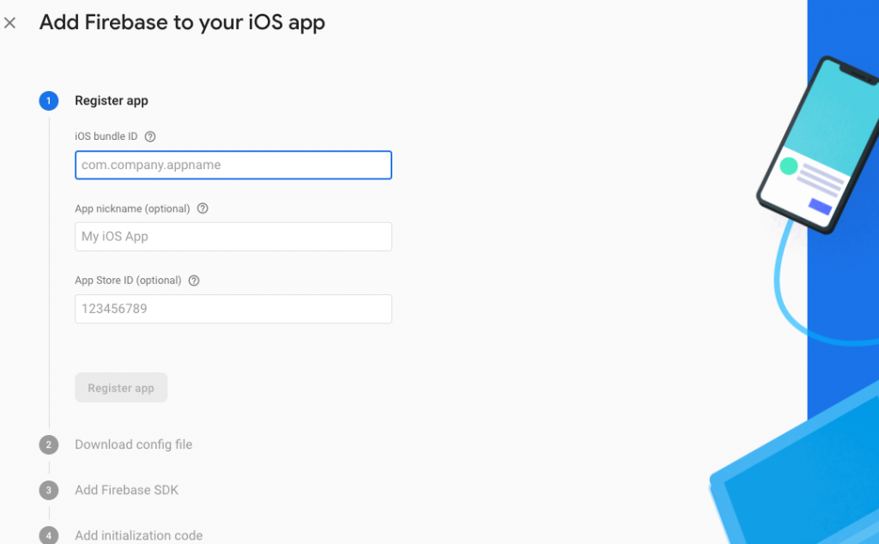
Task: Click into the App Store ID field
Action: pos(233,309)
